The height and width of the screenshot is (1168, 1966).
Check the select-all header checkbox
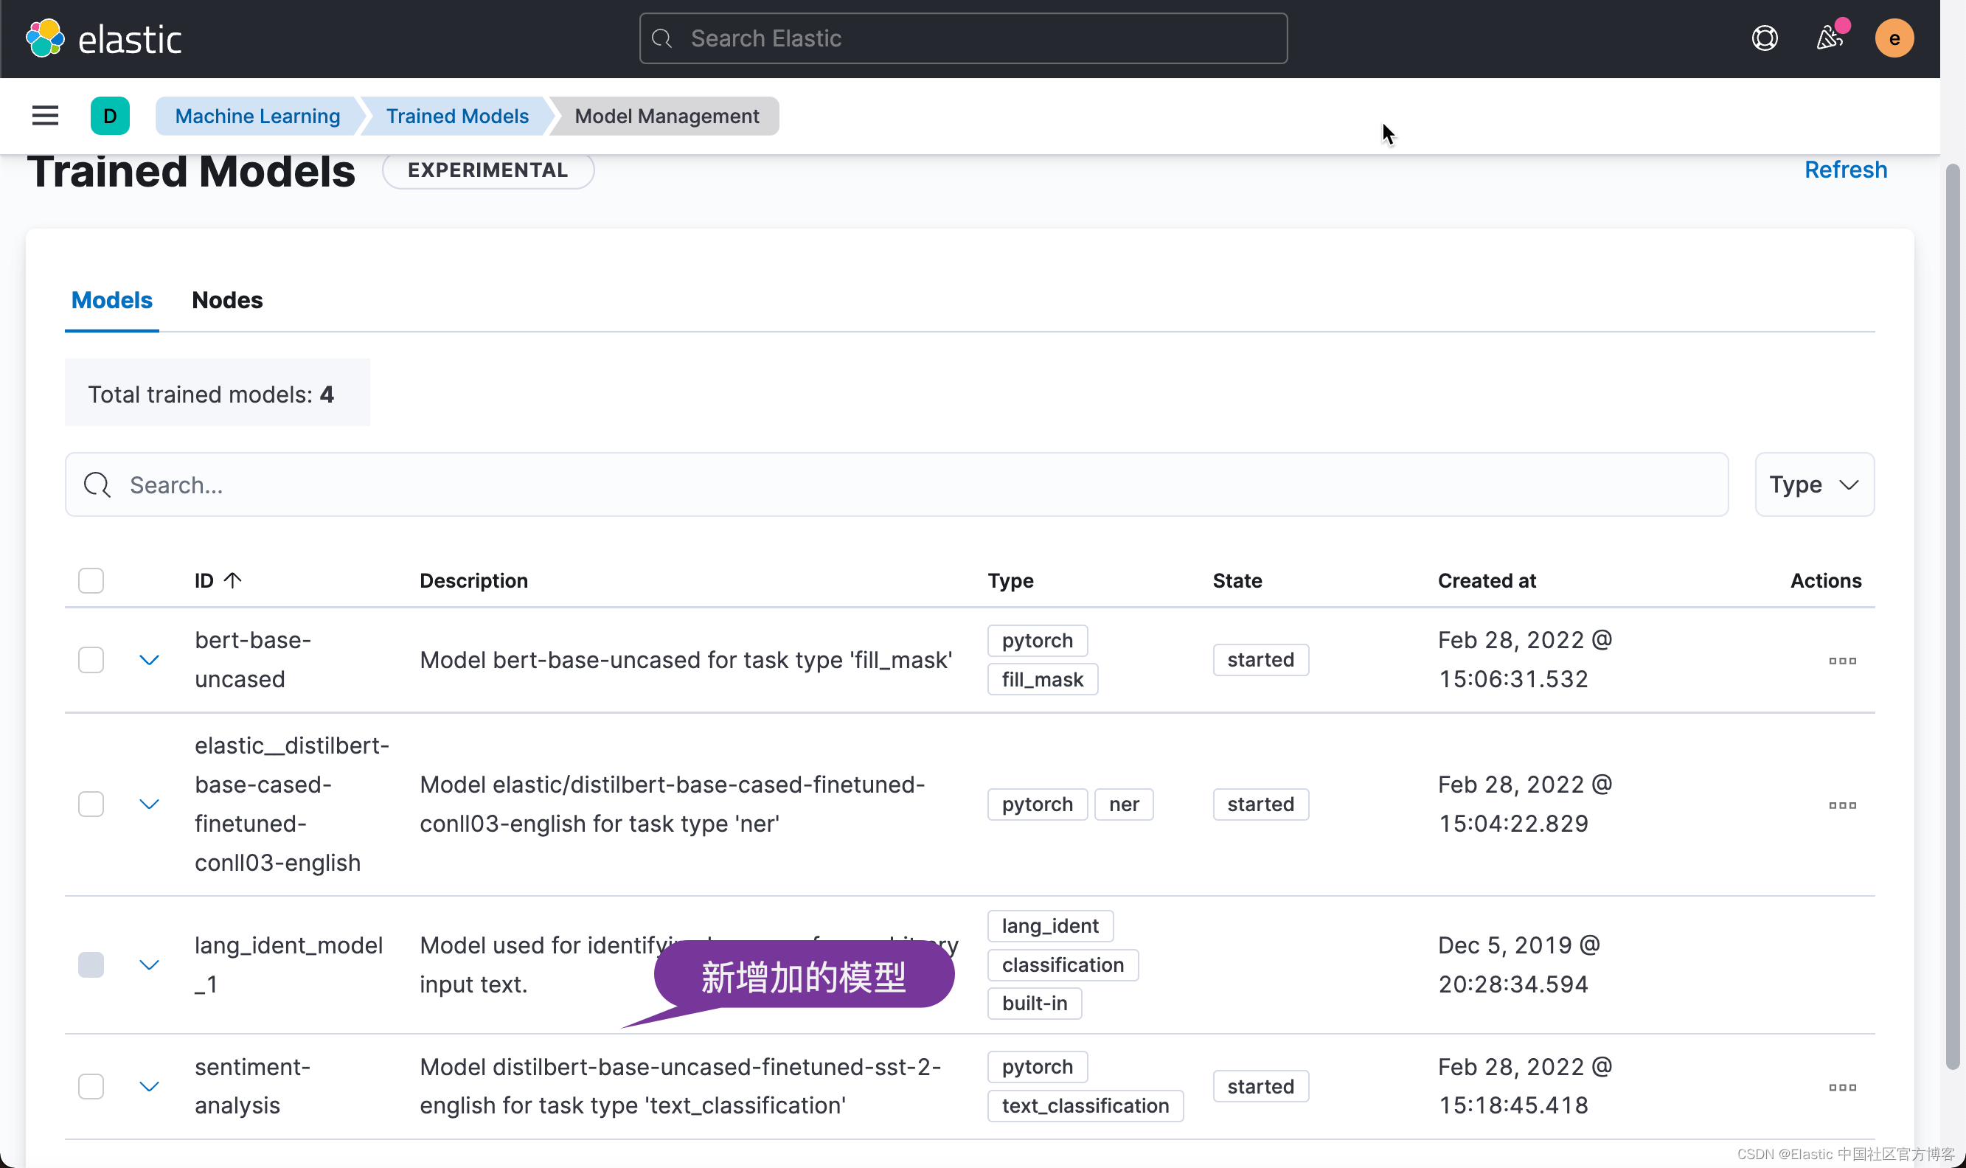click(91, 581)
